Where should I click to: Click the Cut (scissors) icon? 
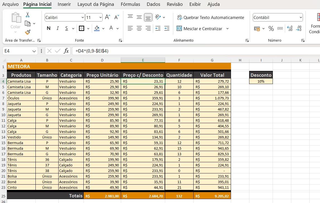(x=28, y=15)
